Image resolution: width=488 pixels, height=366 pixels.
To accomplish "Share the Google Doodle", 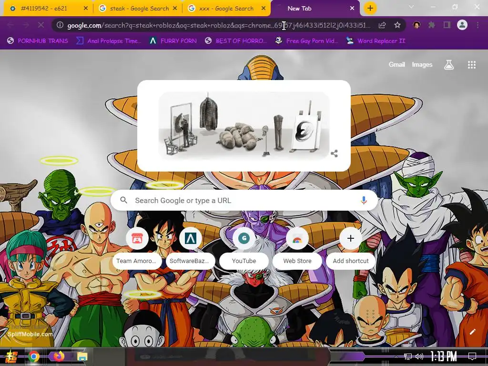I will (x=334, y=153).
